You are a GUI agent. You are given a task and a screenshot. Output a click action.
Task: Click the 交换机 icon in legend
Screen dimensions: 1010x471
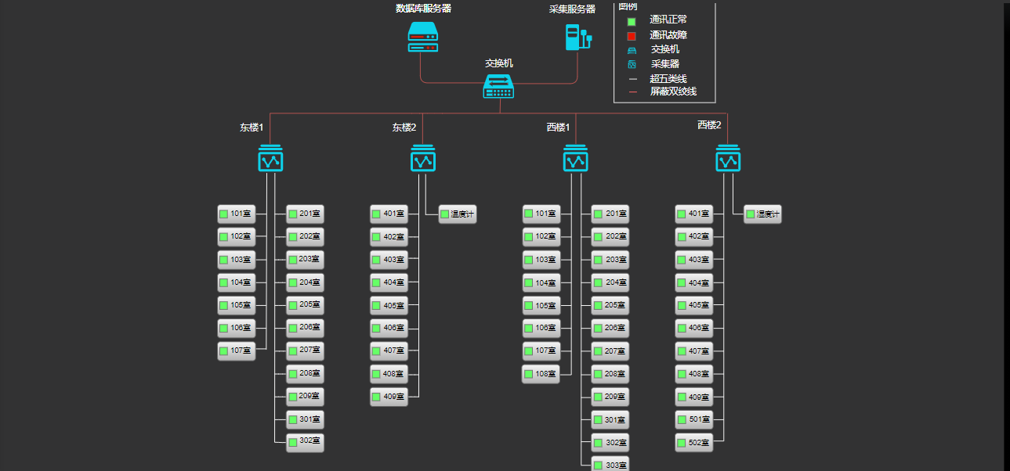pos(632,50)
